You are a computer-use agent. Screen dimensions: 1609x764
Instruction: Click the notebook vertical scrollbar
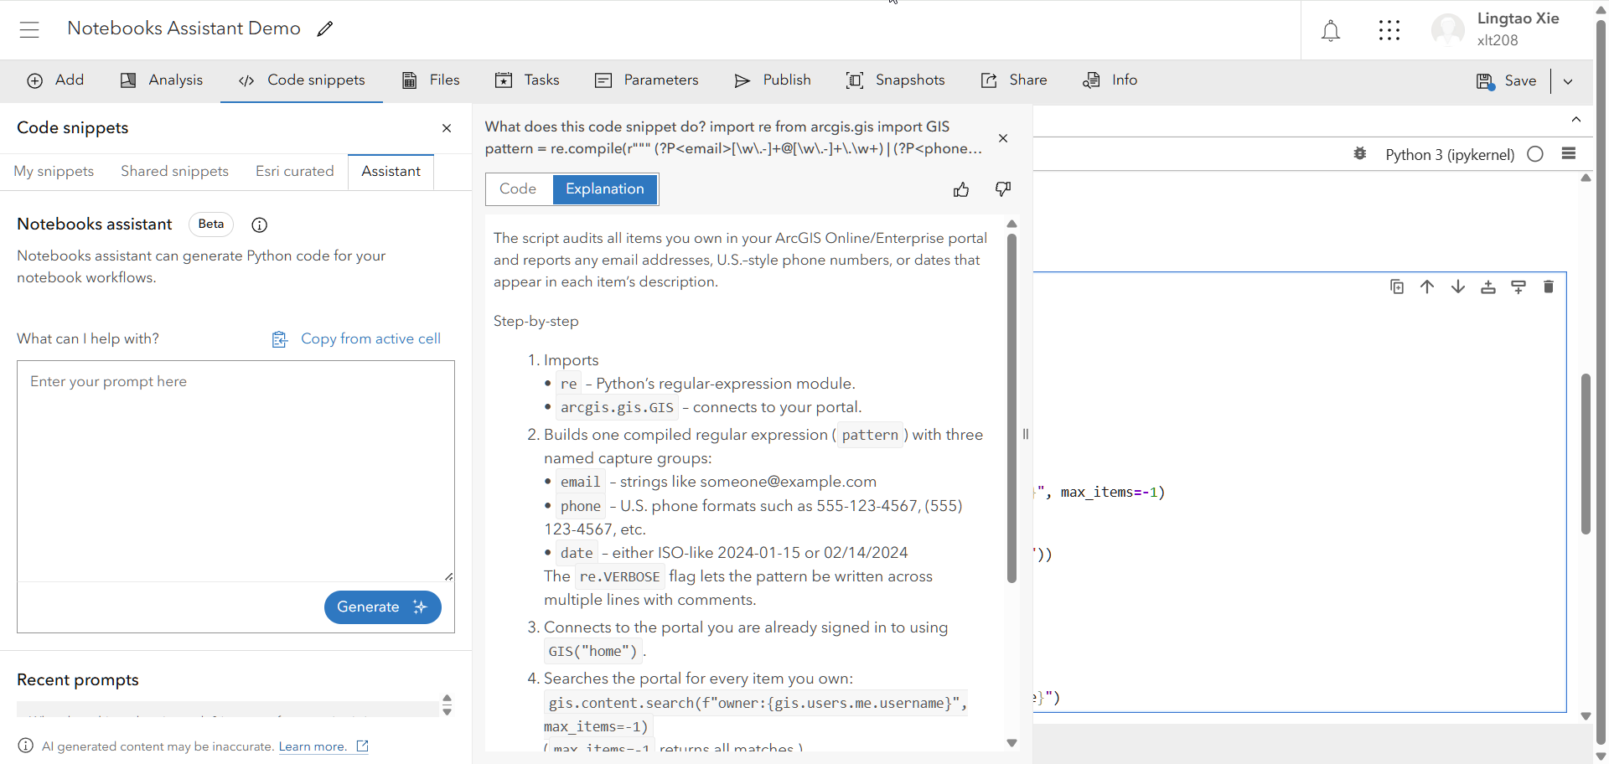1586,454
